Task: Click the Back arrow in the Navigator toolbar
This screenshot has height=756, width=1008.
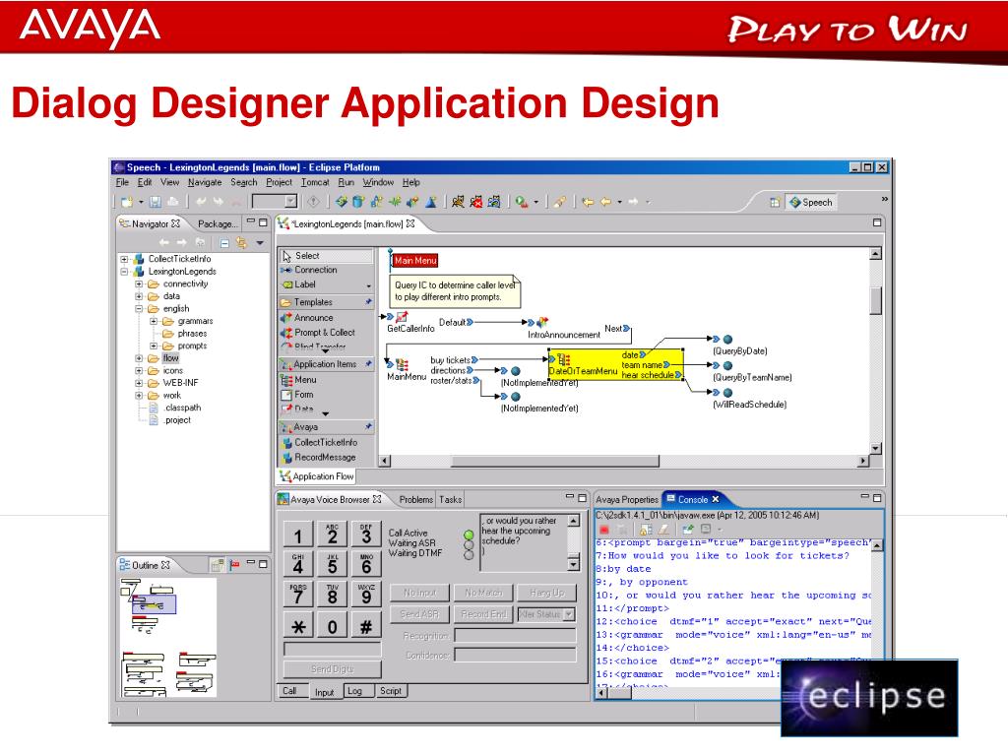Action: coord(164,243)
